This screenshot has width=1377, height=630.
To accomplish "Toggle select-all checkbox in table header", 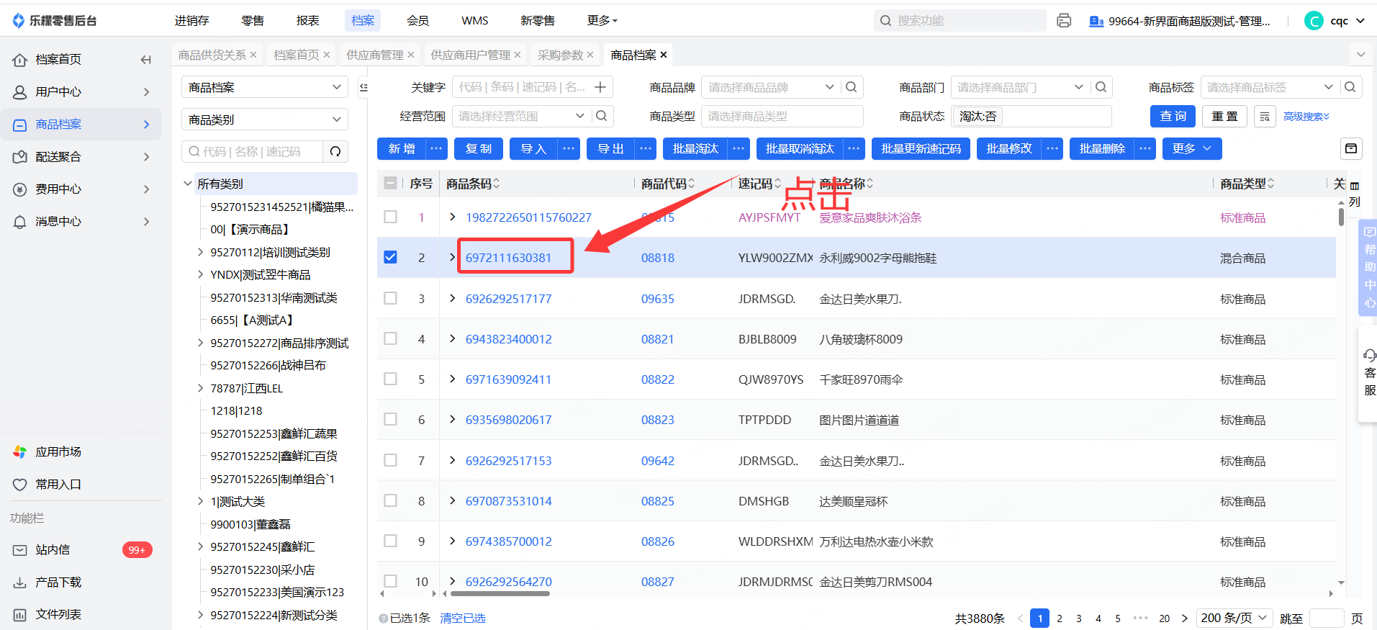I will tap(390, 183).
